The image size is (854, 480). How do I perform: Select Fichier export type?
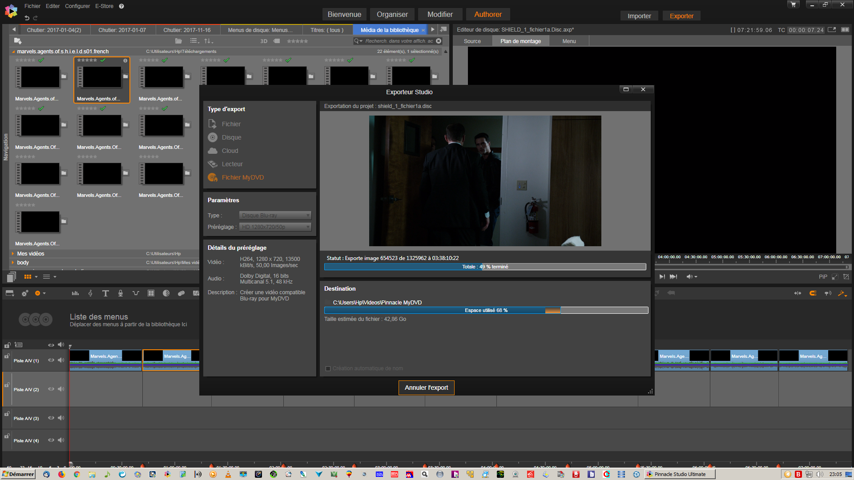pyautogui.click(x=224, y=124)
